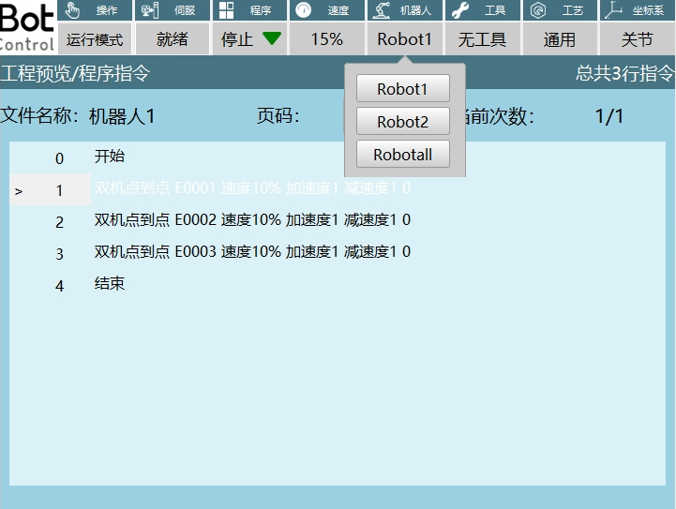Click the Speed gauge icon
The height and width of the screenshot is (509, 676).
[x=304, y=10]
